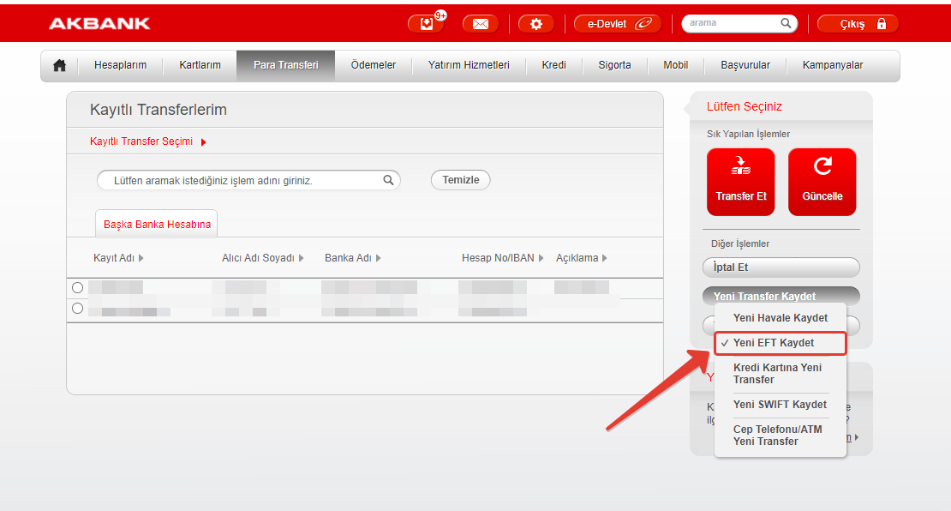Select the Başka Banka Hesabına tab
This screenshot has height=511, width=951.
pyautogui.click(x=157, y=224)
